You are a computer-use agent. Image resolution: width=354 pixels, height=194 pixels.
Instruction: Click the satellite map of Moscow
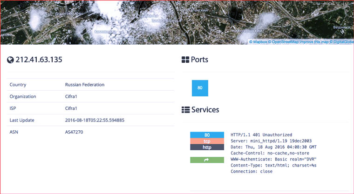[177, 22]
